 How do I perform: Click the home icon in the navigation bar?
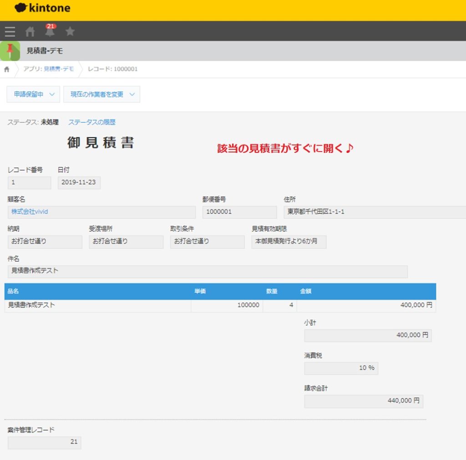[x=30, y=31]
